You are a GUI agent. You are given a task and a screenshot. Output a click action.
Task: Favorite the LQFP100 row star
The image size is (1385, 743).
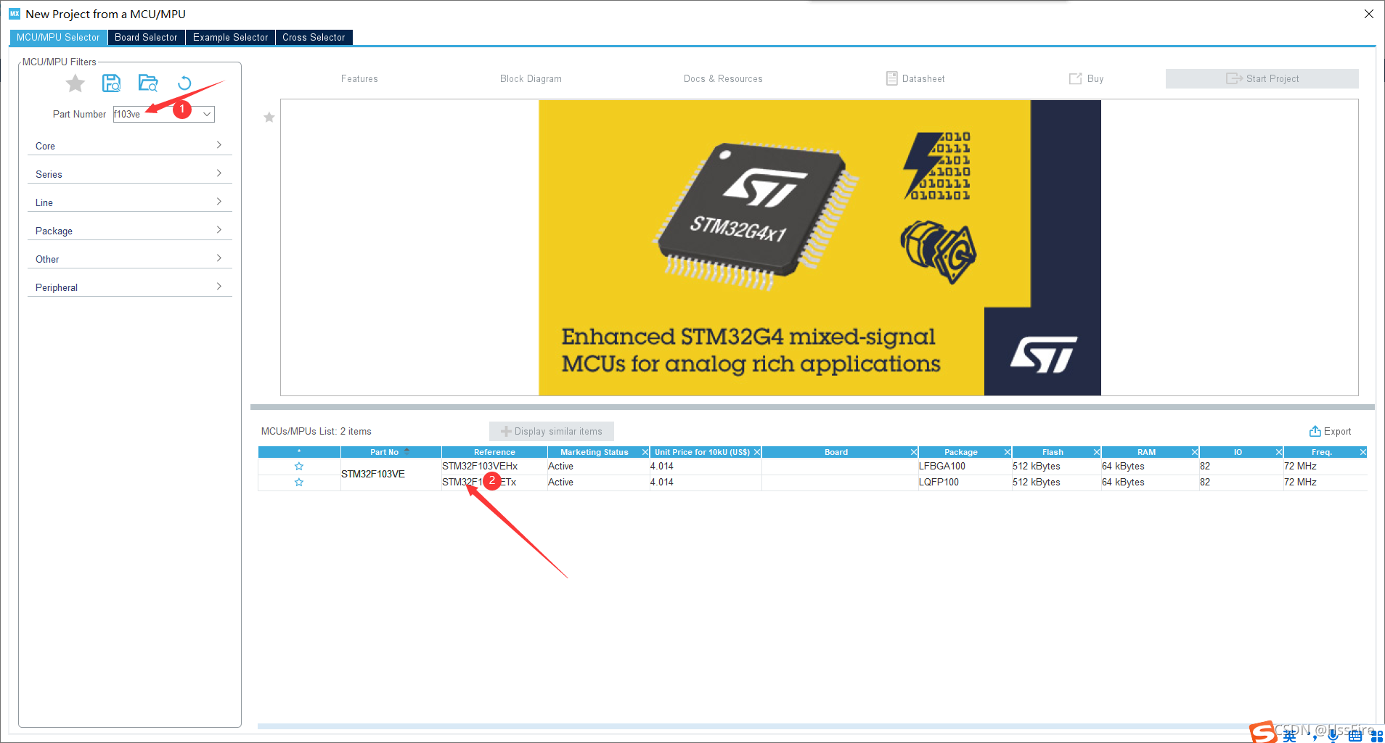point(298,483)
